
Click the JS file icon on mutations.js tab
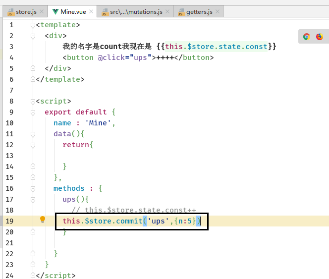(x=105, y=12)
